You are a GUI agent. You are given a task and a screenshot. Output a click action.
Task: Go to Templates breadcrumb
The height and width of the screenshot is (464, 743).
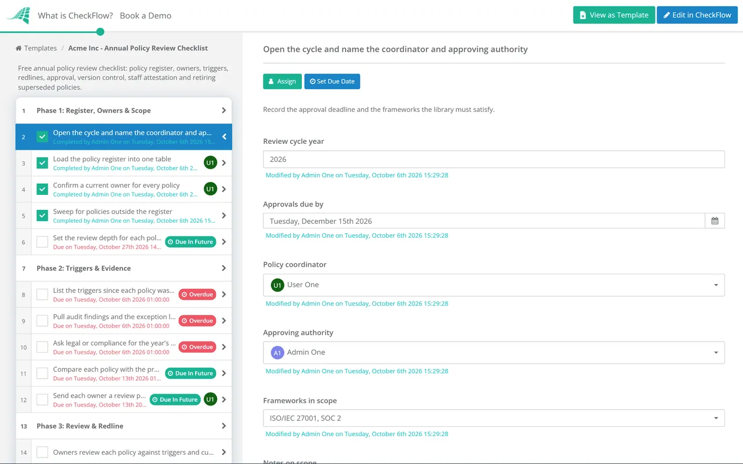pyautogui.click(x=41, y=48)
